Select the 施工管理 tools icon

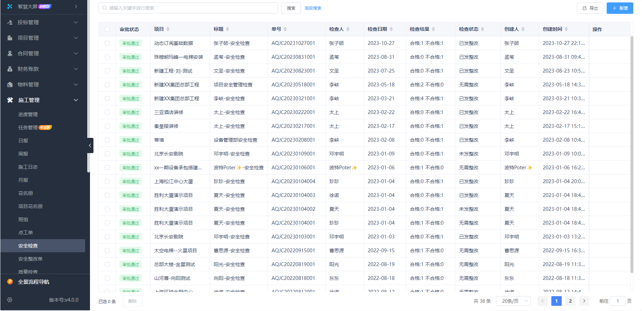(x=9, y=100)
